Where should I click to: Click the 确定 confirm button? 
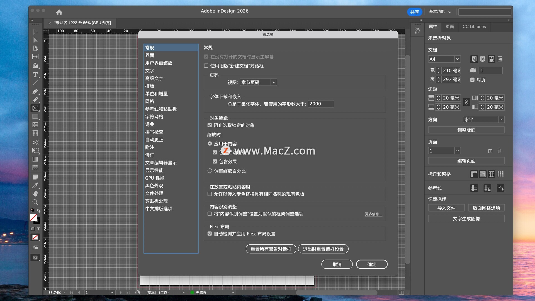click(372, 264)
